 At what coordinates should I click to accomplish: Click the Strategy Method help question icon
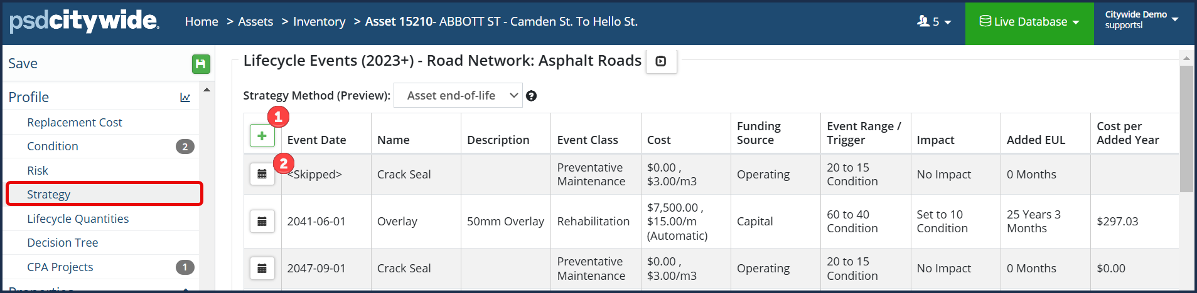click(x=531, y=96)
